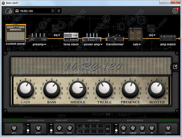
Task: Toggle the Noise Gate on/off switch
Action: click(51, 129)
